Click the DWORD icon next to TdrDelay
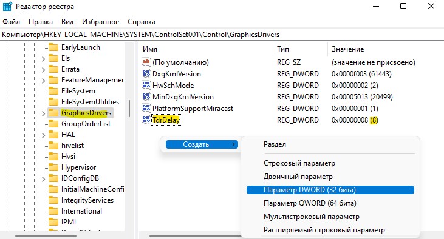This screenshot has height=239, width=444. coord(146,120)
